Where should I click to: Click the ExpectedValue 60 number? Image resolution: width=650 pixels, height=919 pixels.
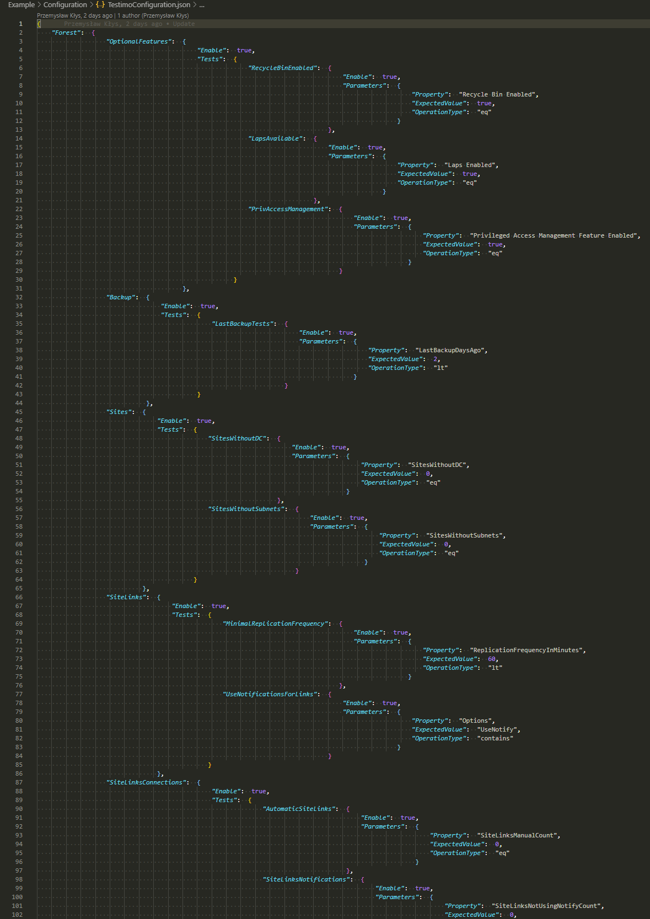click(492, 659)
